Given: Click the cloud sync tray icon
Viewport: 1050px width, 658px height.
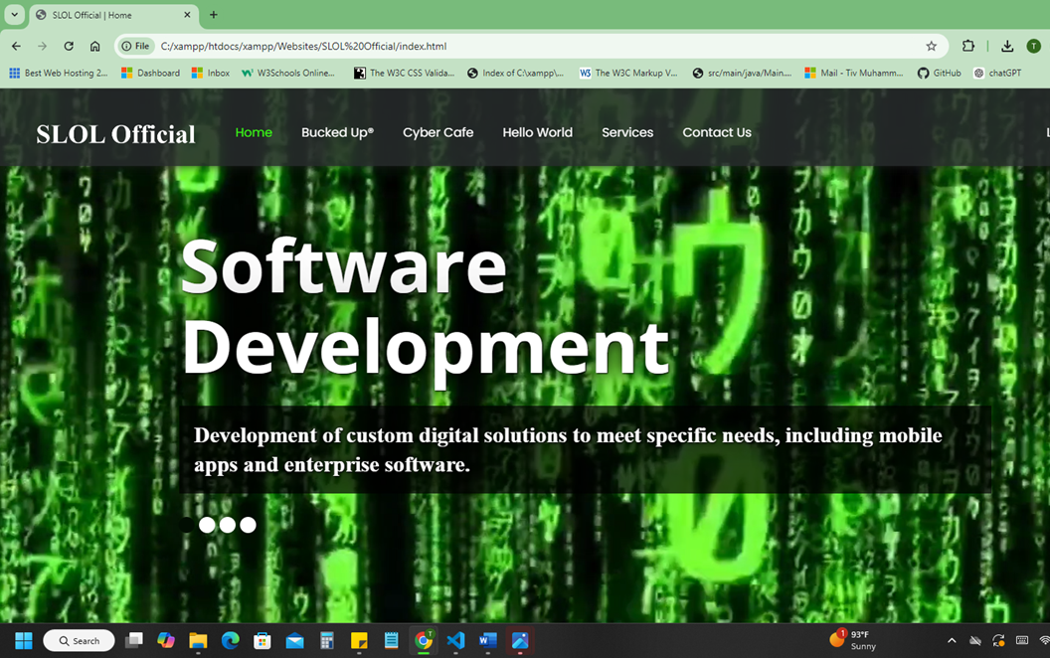Looking at the screenshot, I should tap(975, 640).
